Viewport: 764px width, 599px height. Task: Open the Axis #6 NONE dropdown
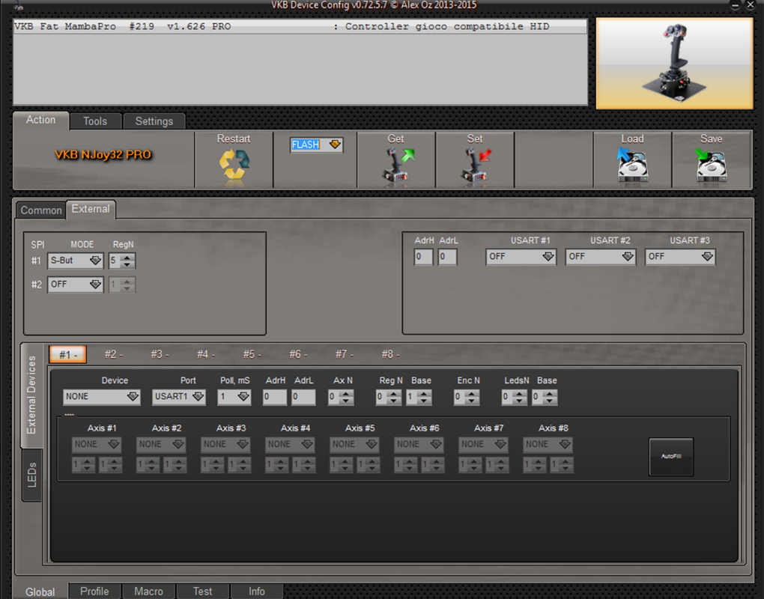click(419, 444)
